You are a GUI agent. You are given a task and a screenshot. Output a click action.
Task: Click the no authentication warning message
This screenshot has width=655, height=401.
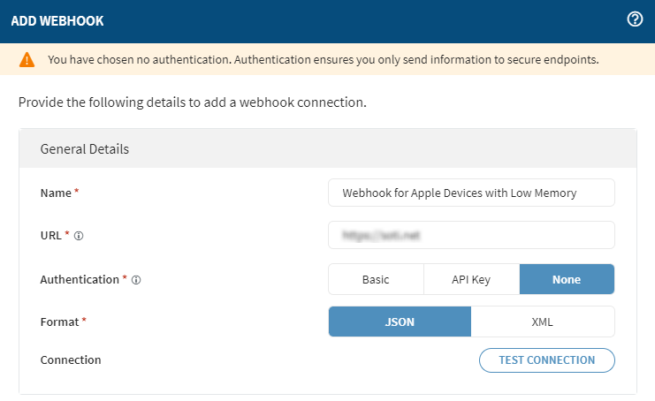tap(323, 60)
